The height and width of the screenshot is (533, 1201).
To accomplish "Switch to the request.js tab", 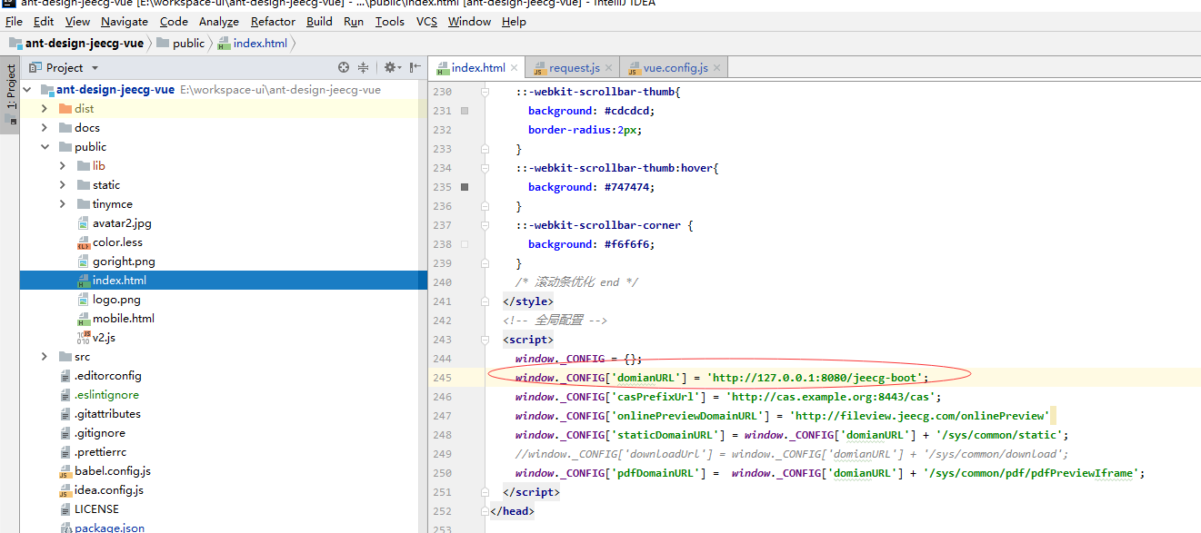I will coord(575,68).
